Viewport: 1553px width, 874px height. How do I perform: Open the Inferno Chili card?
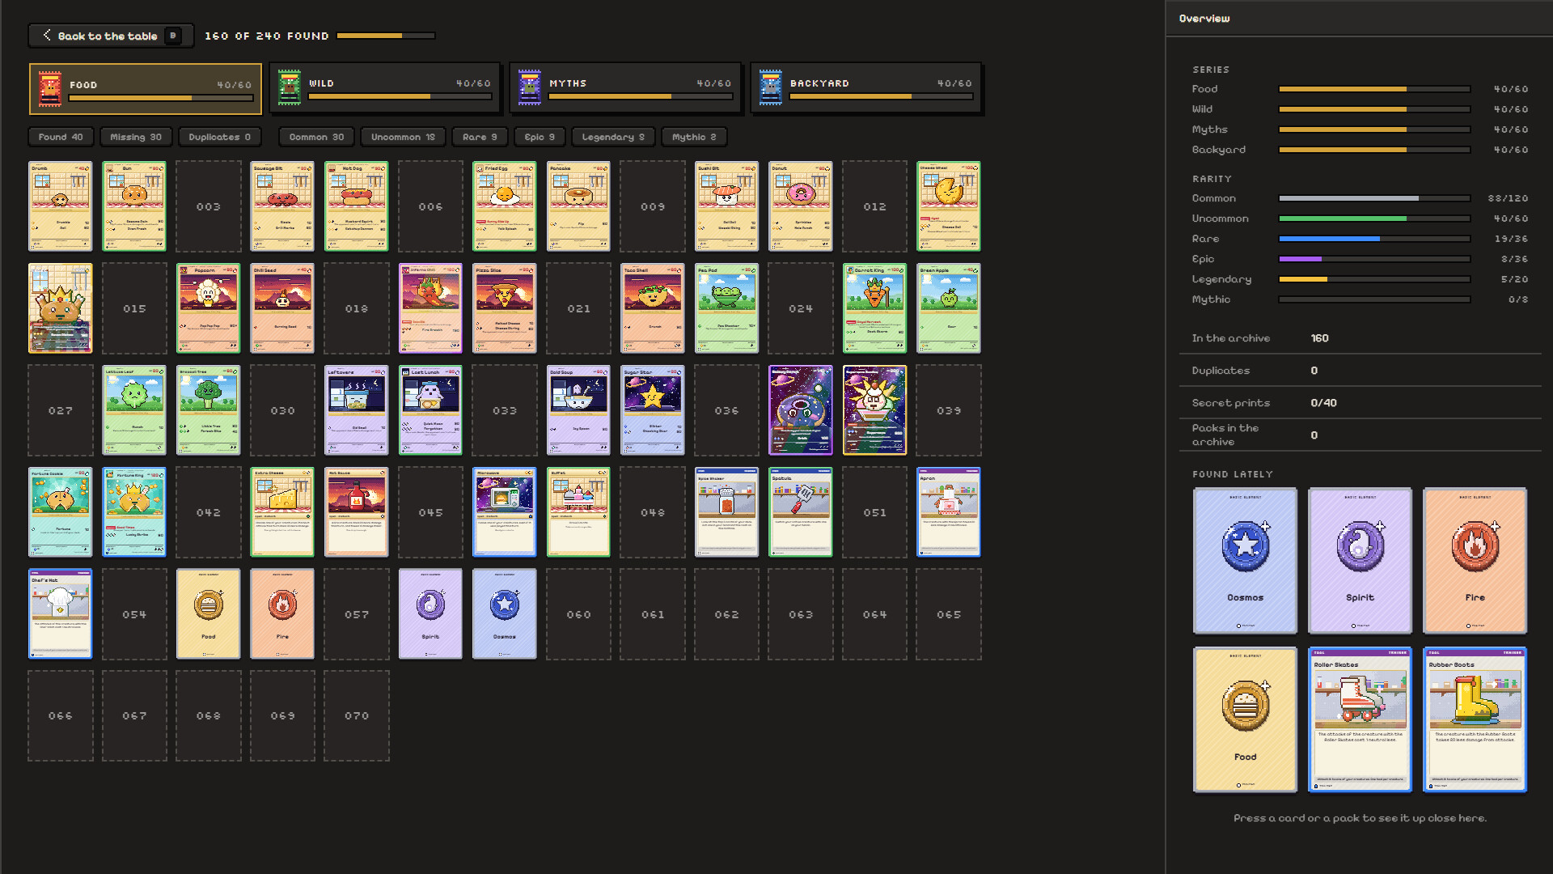pos(430,308)
